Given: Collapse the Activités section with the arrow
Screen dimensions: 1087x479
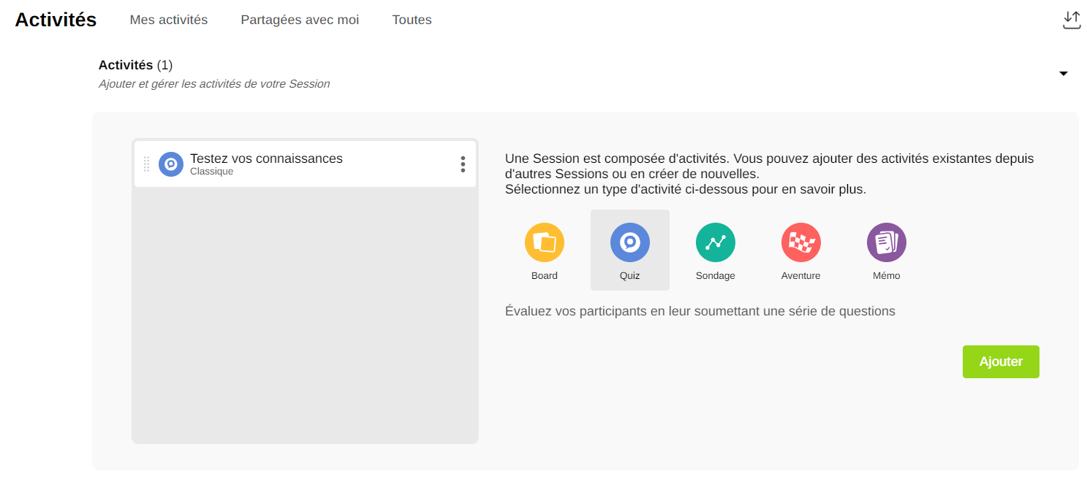Looking at the screenshot, I should pos(1063,74).
